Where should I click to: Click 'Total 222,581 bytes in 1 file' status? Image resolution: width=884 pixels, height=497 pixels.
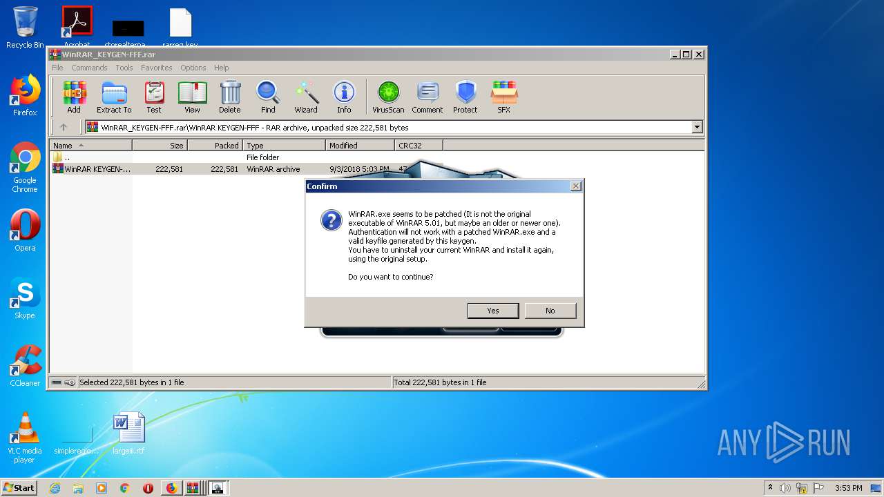coord(441,382)
